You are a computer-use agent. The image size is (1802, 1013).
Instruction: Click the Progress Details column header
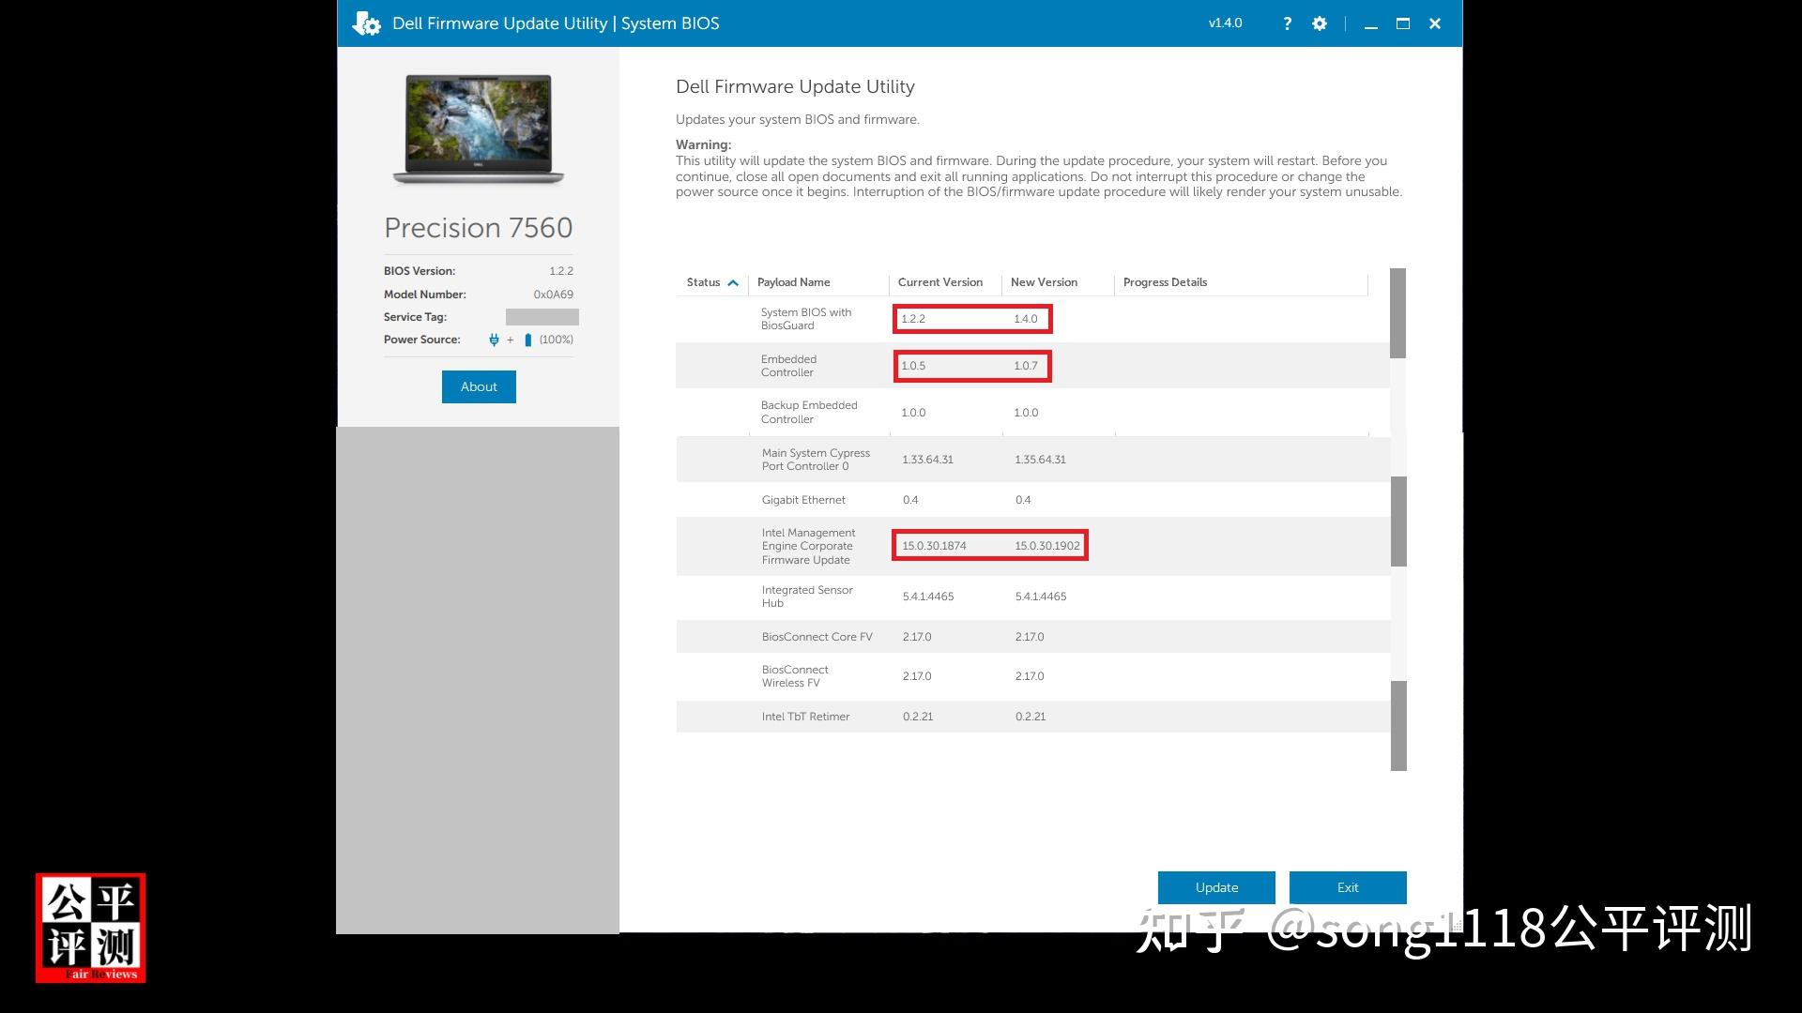click(x=1165, y=282)
